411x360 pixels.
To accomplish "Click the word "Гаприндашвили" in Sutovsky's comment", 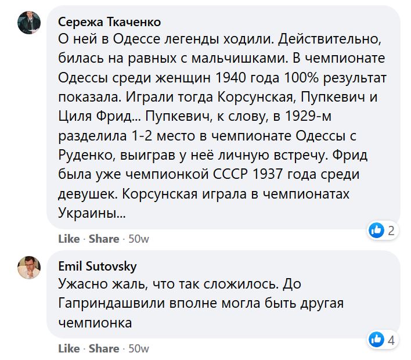I will [x=109, y=304].
